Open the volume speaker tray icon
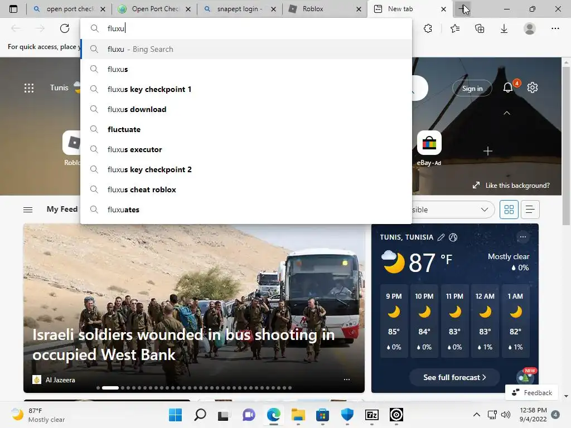 [x=505, y=415]
